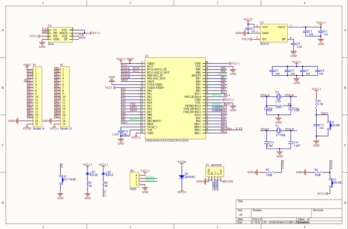Click the green SWDIO label at JP1

(150, 177)
